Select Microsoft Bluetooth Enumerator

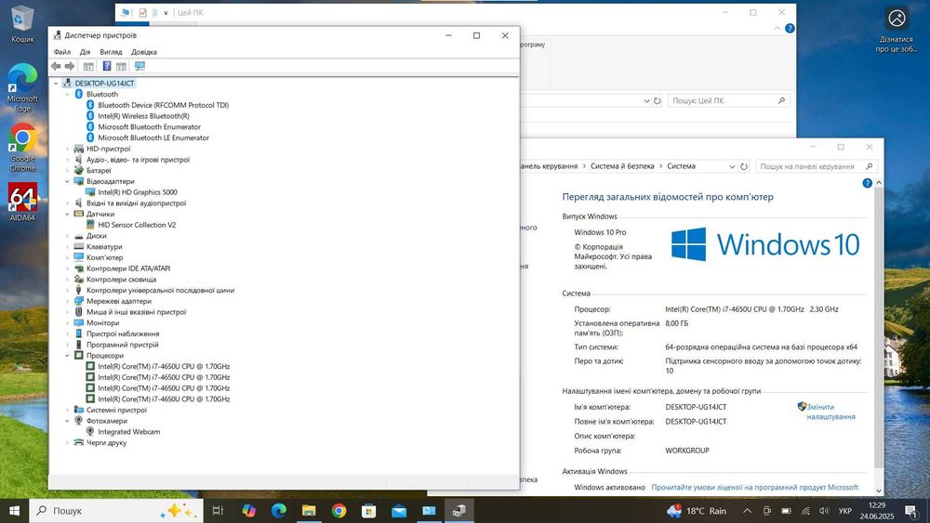click(150, 126)
